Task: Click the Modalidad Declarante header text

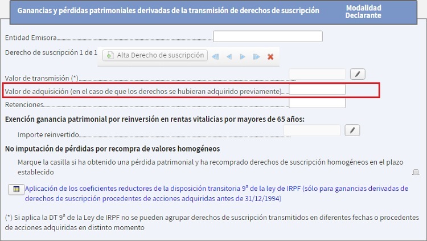Action: coord(363,12)
